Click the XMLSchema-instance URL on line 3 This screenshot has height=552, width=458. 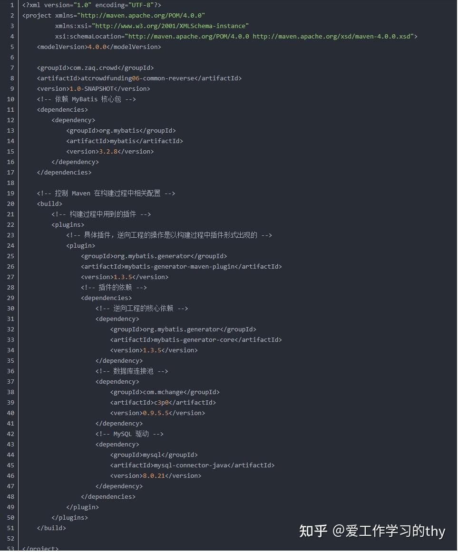[170, 26]
